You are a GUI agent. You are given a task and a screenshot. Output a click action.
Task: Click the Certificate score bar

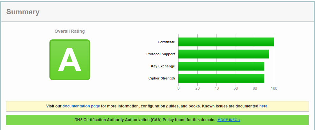point(226,42)
